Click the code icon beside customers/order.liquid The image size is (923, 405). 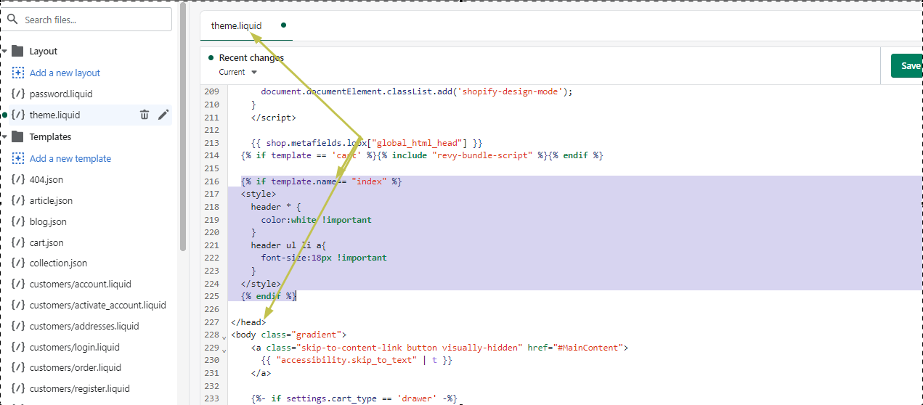coord(18,367)
